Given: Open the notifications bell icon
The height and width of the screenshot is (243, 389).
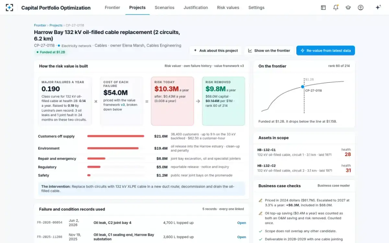Looking at the screenshot, I should (336, 7).
